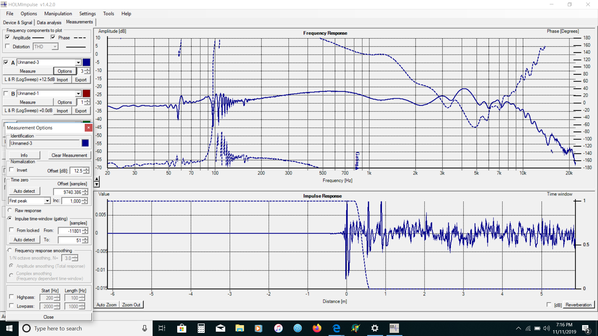Screen dimensions: 598x336
Task: Click Options button for measurement A
Action: (65, 71)
